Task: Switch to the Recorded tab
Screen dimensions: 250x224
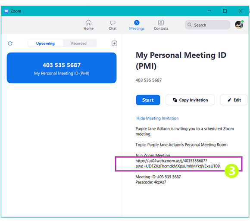Action: [79, 44]
